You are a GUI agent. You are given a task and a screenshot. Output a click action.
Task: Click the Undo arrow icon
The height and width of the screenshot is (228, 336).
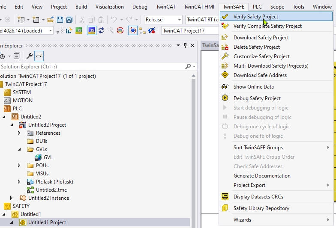point(114,20)
